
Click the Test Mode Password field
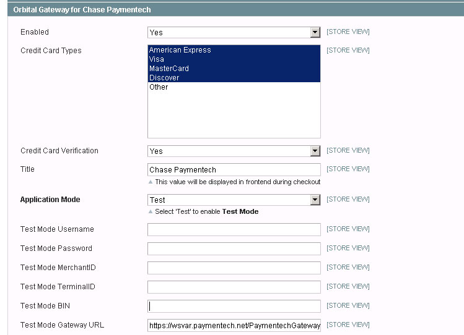point(234,248)
